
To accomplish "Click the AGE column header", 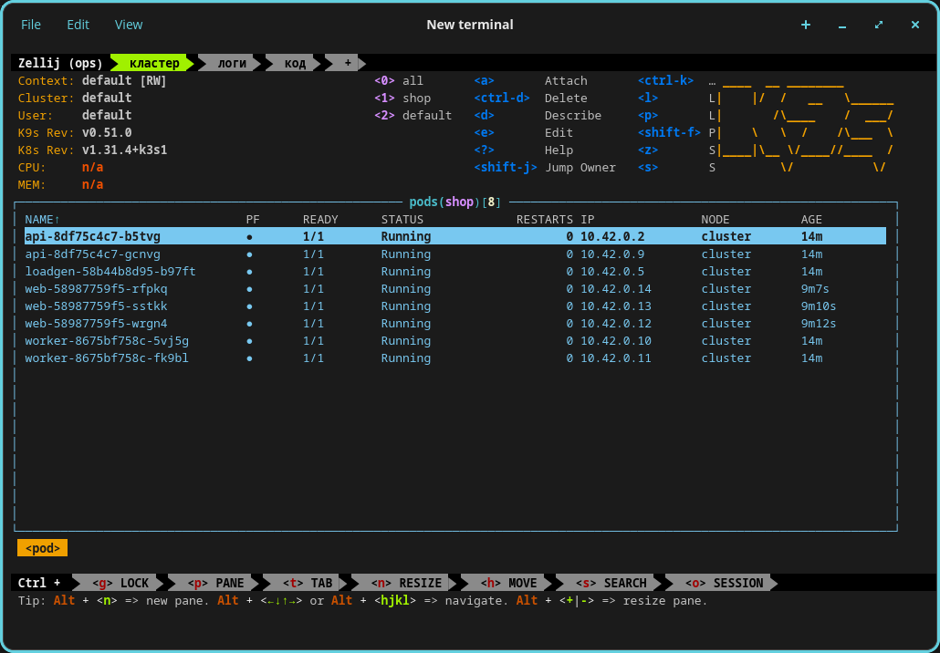I will (811, 219).
